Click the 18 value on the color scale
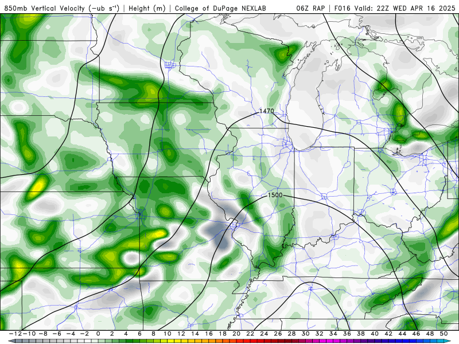The image size is (459, 344). pos(223,334)
